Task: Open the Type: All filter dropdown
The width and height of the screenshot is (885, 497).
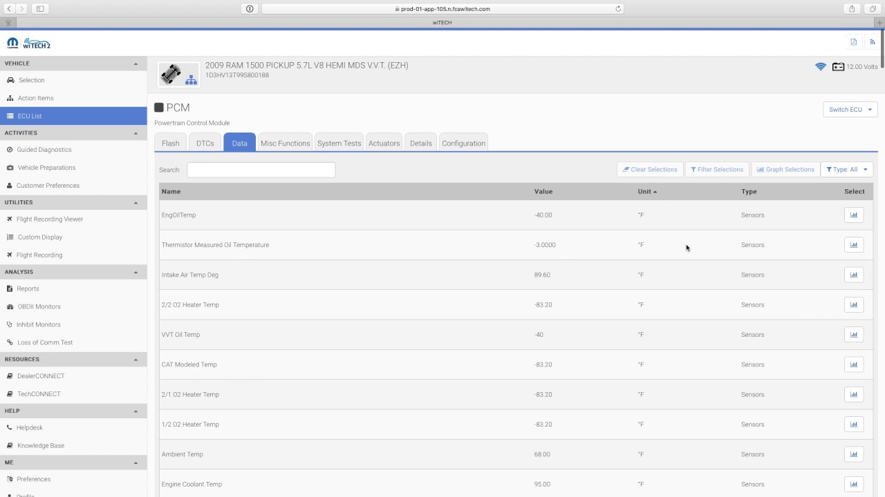Action: click(847, 169)
